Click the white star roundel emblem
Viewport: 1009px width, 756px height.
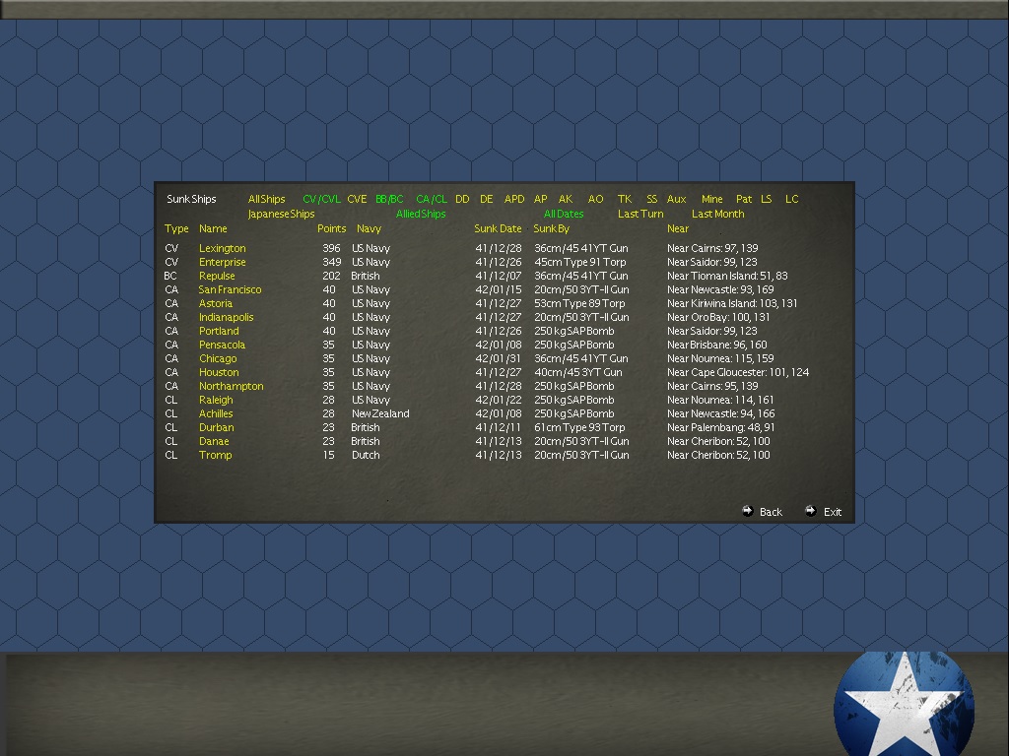click(904, 705)
